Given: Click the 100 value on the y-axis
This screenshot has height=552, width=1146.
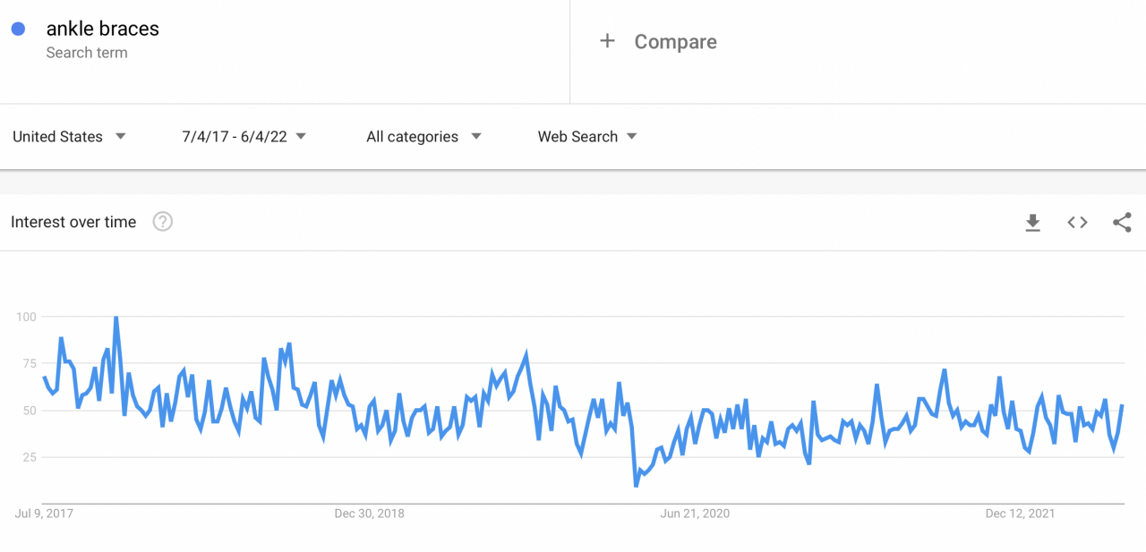Looking at the screenshot, I should click(x=27, y=316).
